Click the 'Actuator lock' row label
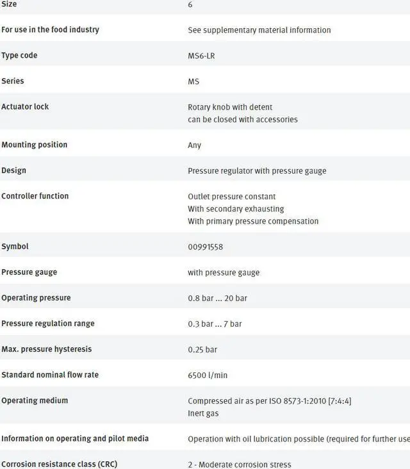Viewport: 410px width, 469px height. [x=25, y=106]
